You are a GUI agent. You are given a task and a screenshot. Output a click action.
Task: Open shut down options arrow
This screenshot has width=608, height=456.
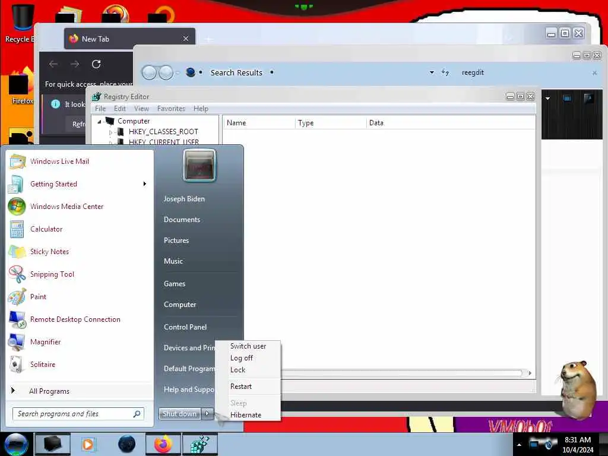(x=207, y=414)
